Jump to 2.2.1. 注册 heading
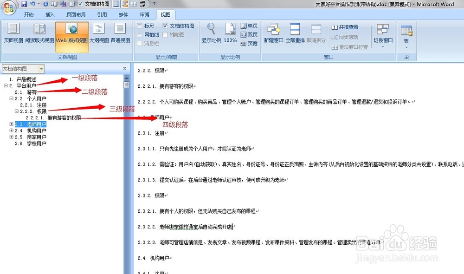 [x=33, y=105]
